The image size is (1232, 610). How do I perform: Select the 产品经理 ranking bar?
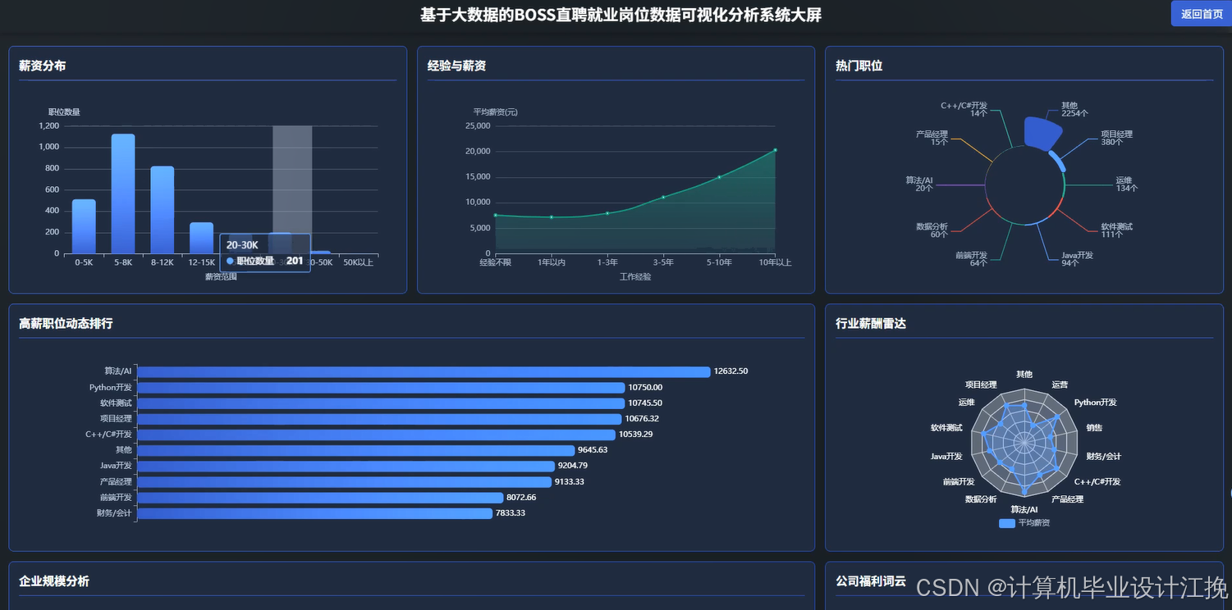[344, 482]
